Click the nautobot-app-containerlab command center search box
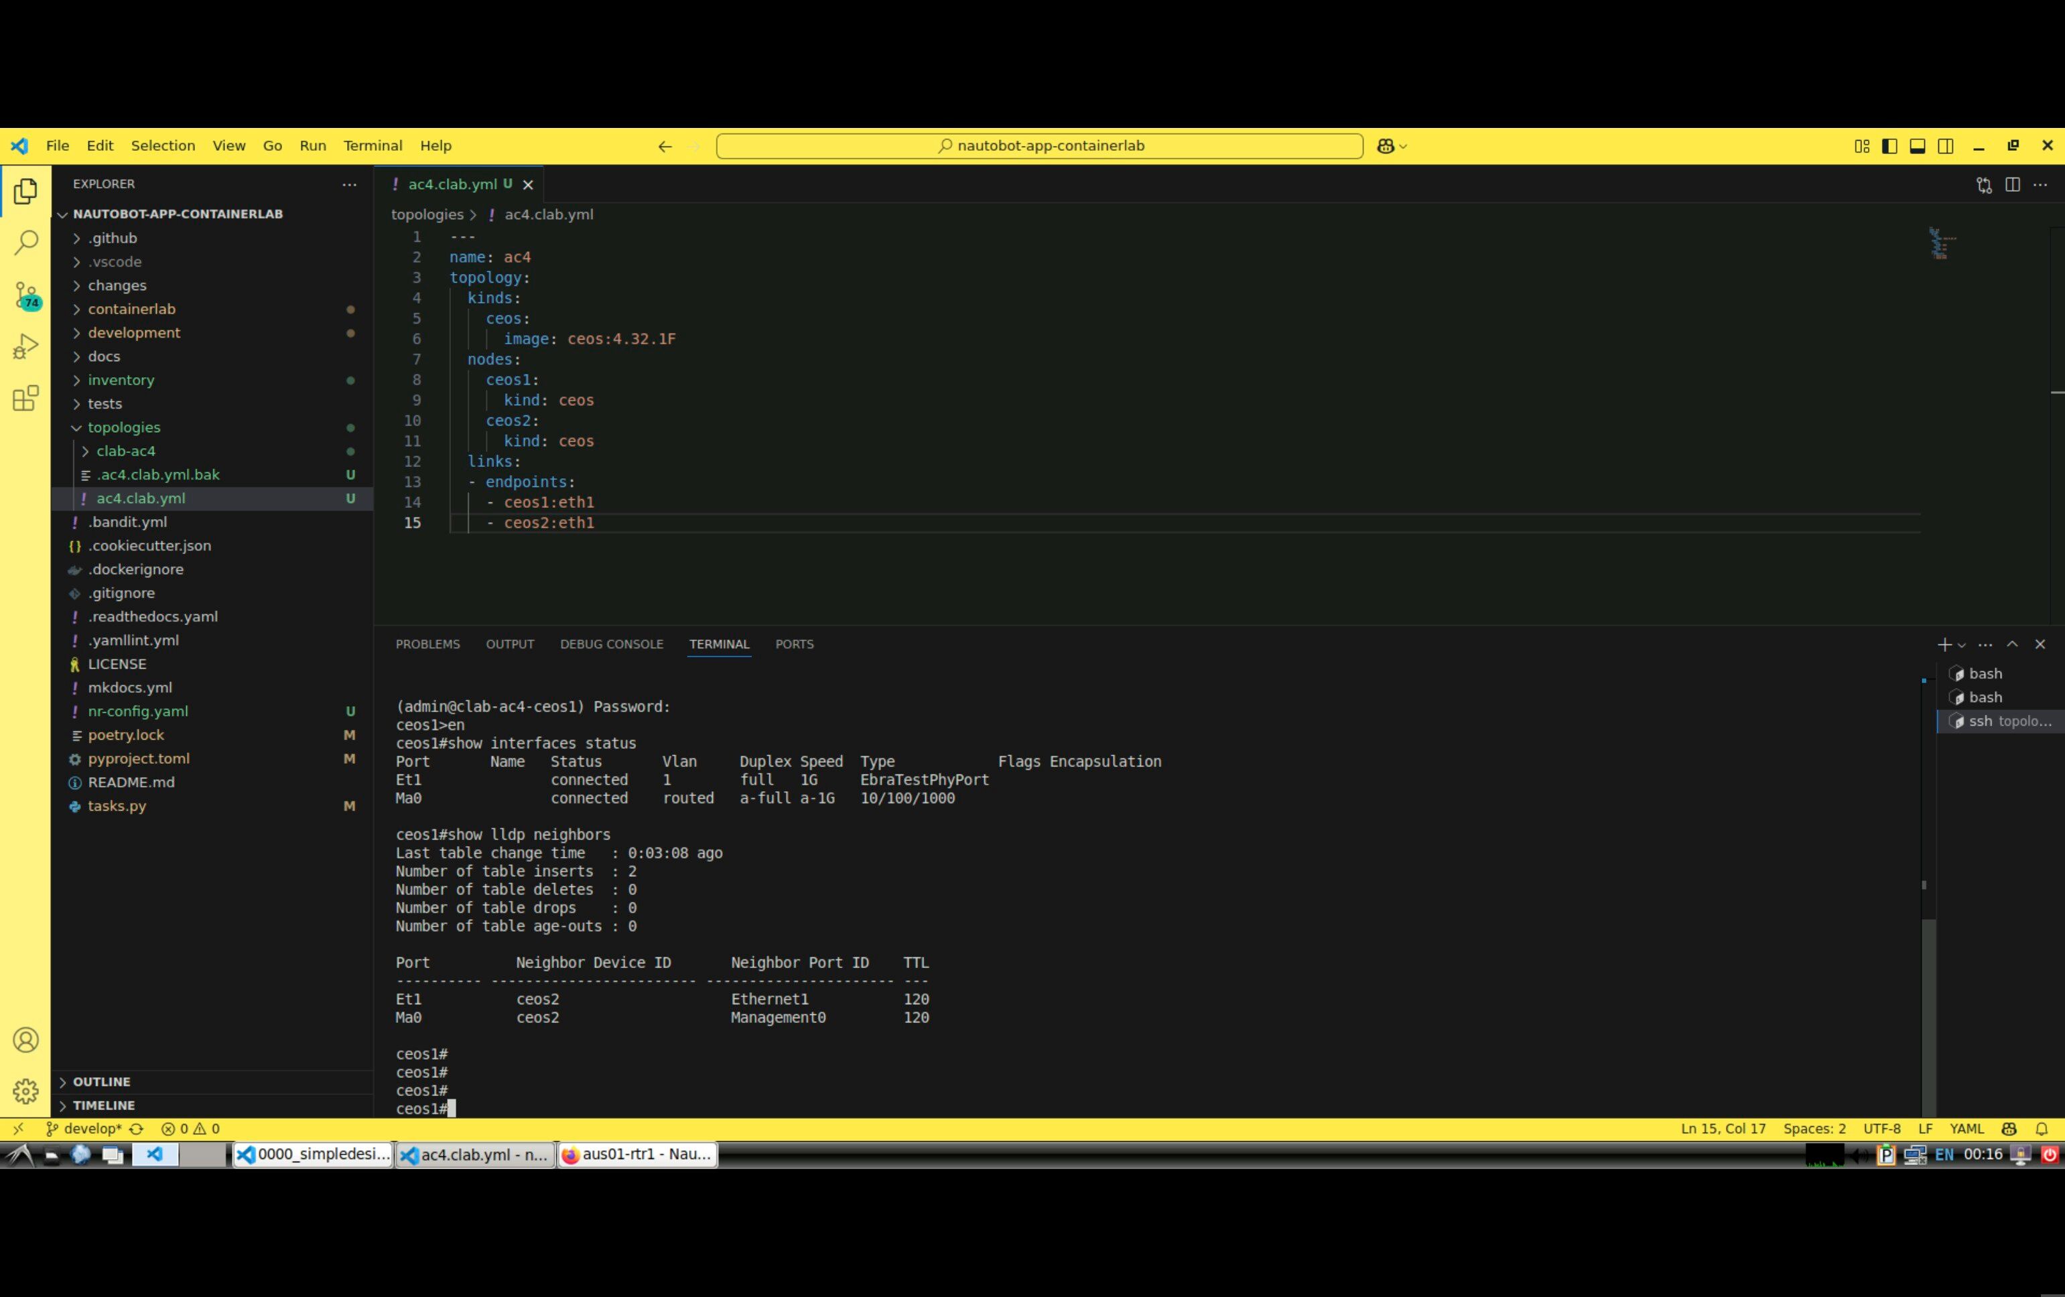 pos(1039,146)
